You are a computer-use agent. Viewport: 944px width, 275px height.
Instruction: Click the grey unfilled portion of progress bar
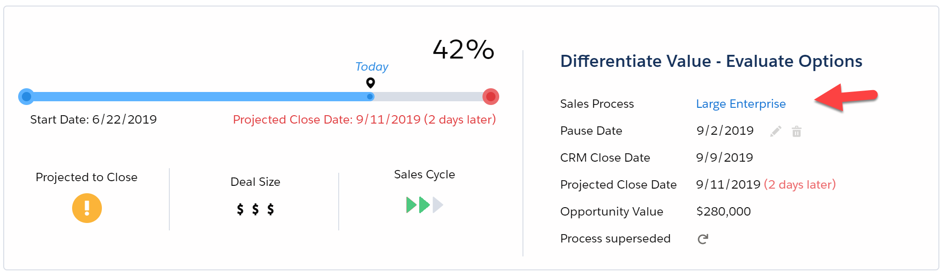coord(428,97)
